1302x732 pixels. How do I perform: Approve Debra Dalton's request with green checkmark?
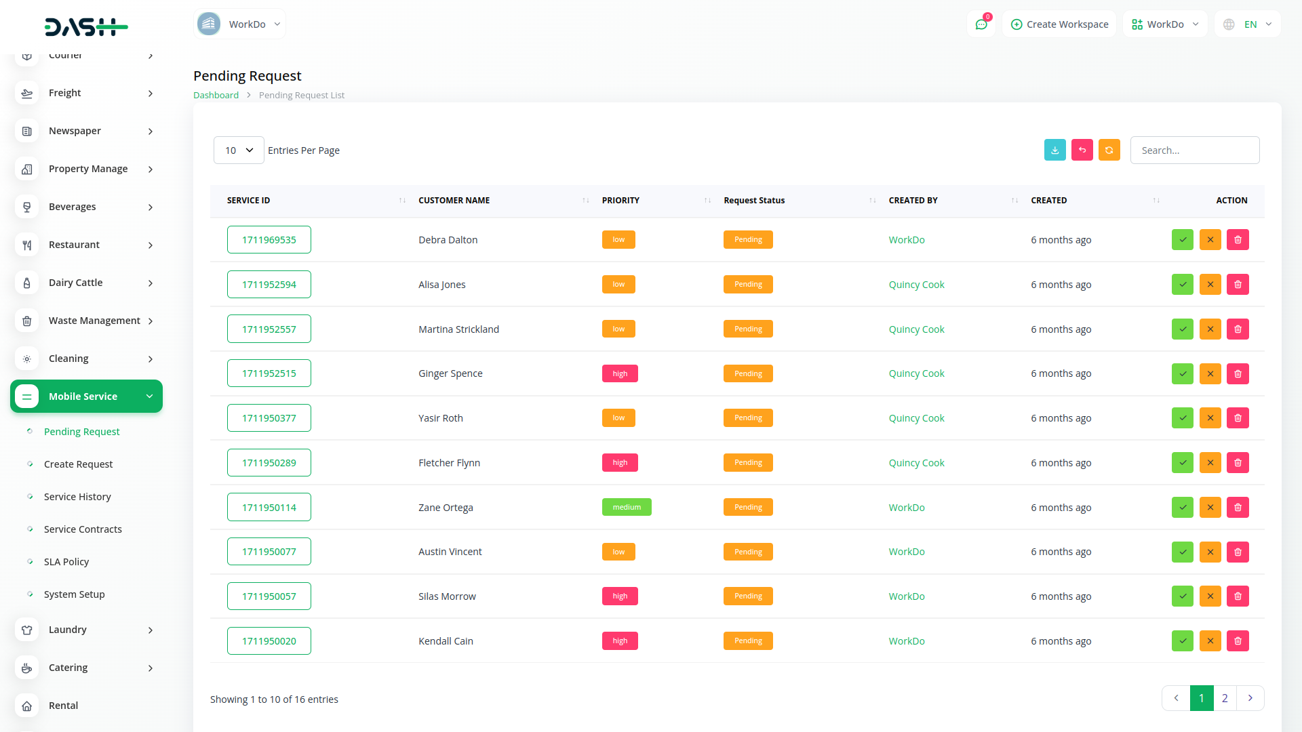(x=1182, y=240)
